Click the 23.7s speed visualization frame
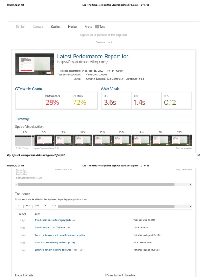The image size is (207, 277). pos(180,140)
